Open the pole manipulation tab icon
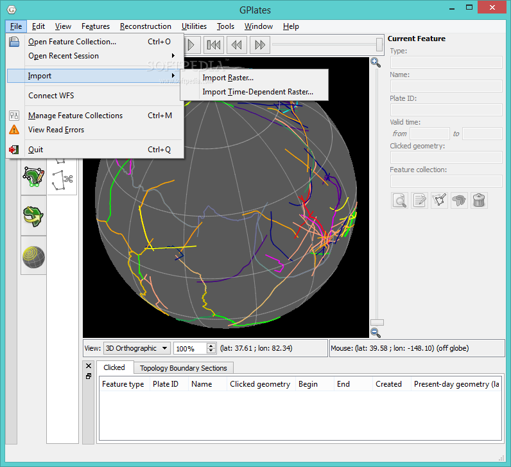 coord(33,216)
